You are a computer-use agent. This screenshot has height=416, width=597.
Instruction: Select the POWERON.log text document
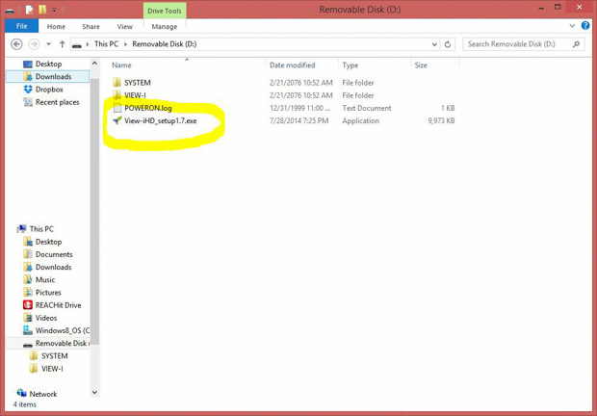point(147,109)
